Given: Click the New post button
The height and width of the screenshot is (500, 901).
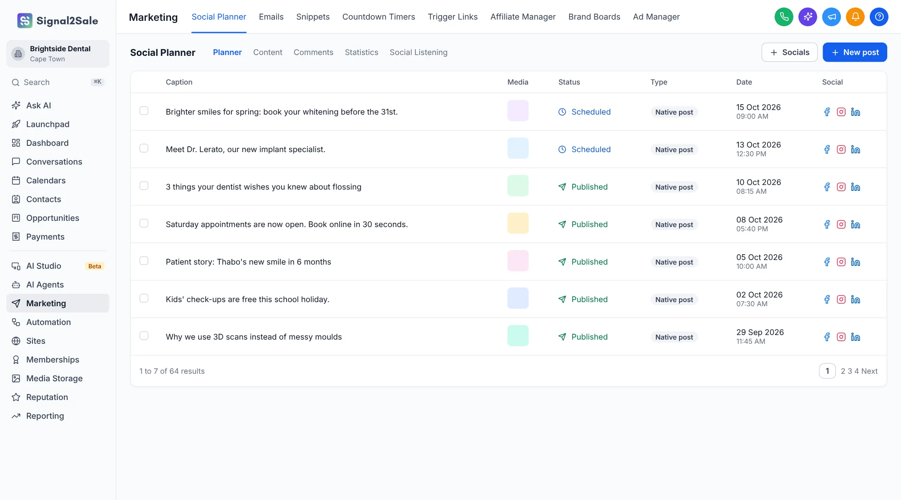Looking at the screenshot, I should pos(855,52).
